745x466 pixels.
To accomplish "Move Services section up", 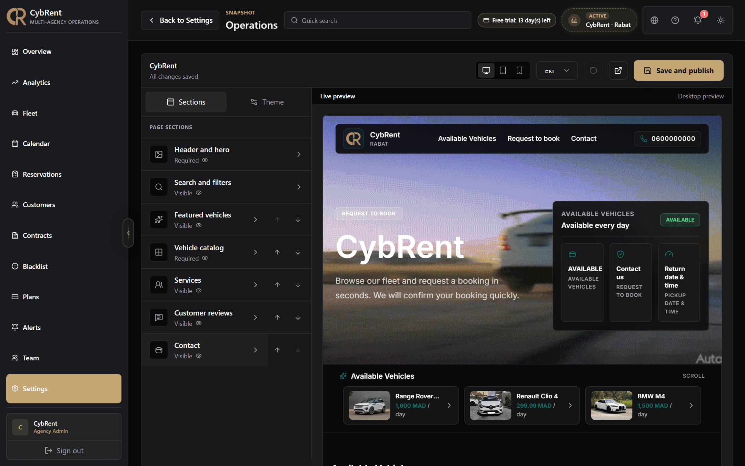I will tap(277, 285).
